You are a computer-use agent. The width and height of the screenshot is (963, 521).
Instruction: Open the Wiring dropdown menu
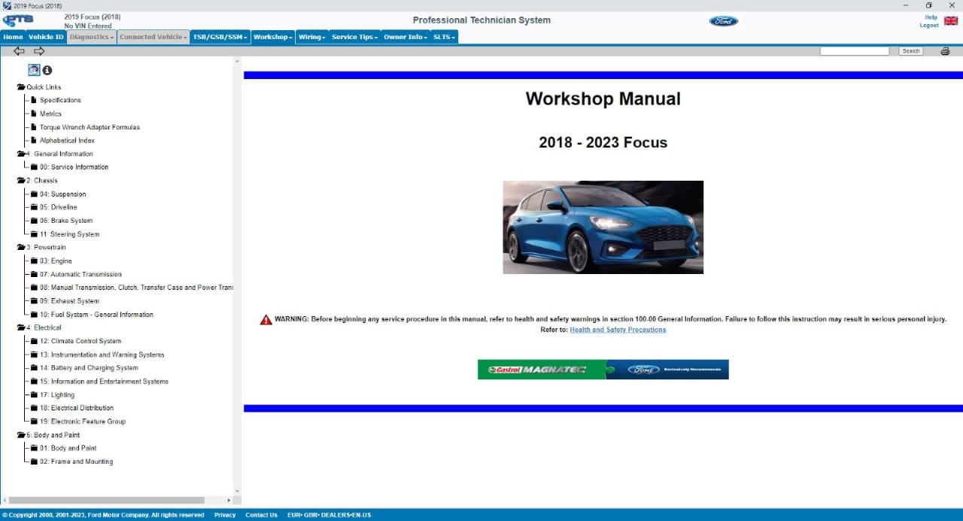pos(310,35)
